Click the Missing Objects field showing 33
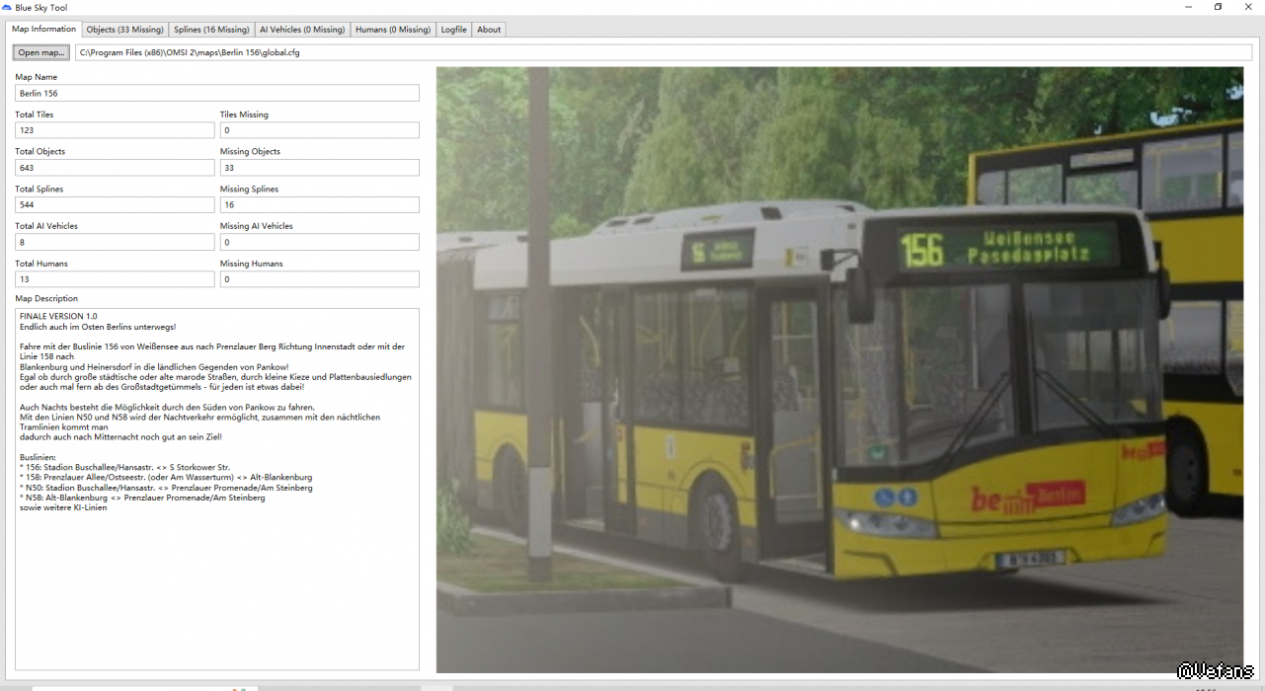 click(319, 168)
